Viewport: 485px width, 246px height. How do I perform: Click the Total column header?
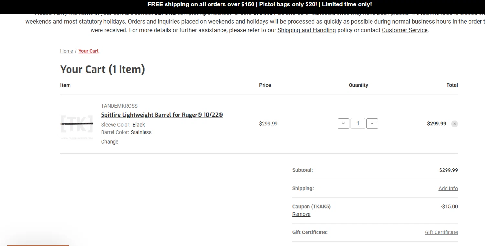[452, 85]
